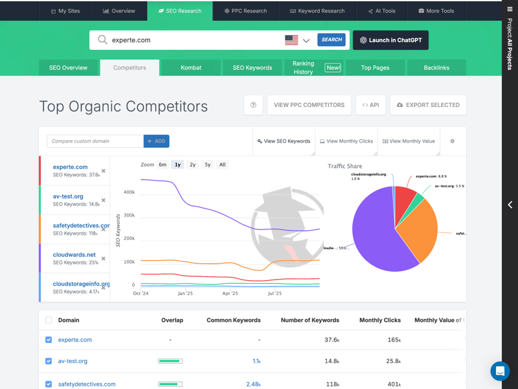Click the Export Selected button
This screenshot has height=389, width=518.
point(428,105)
